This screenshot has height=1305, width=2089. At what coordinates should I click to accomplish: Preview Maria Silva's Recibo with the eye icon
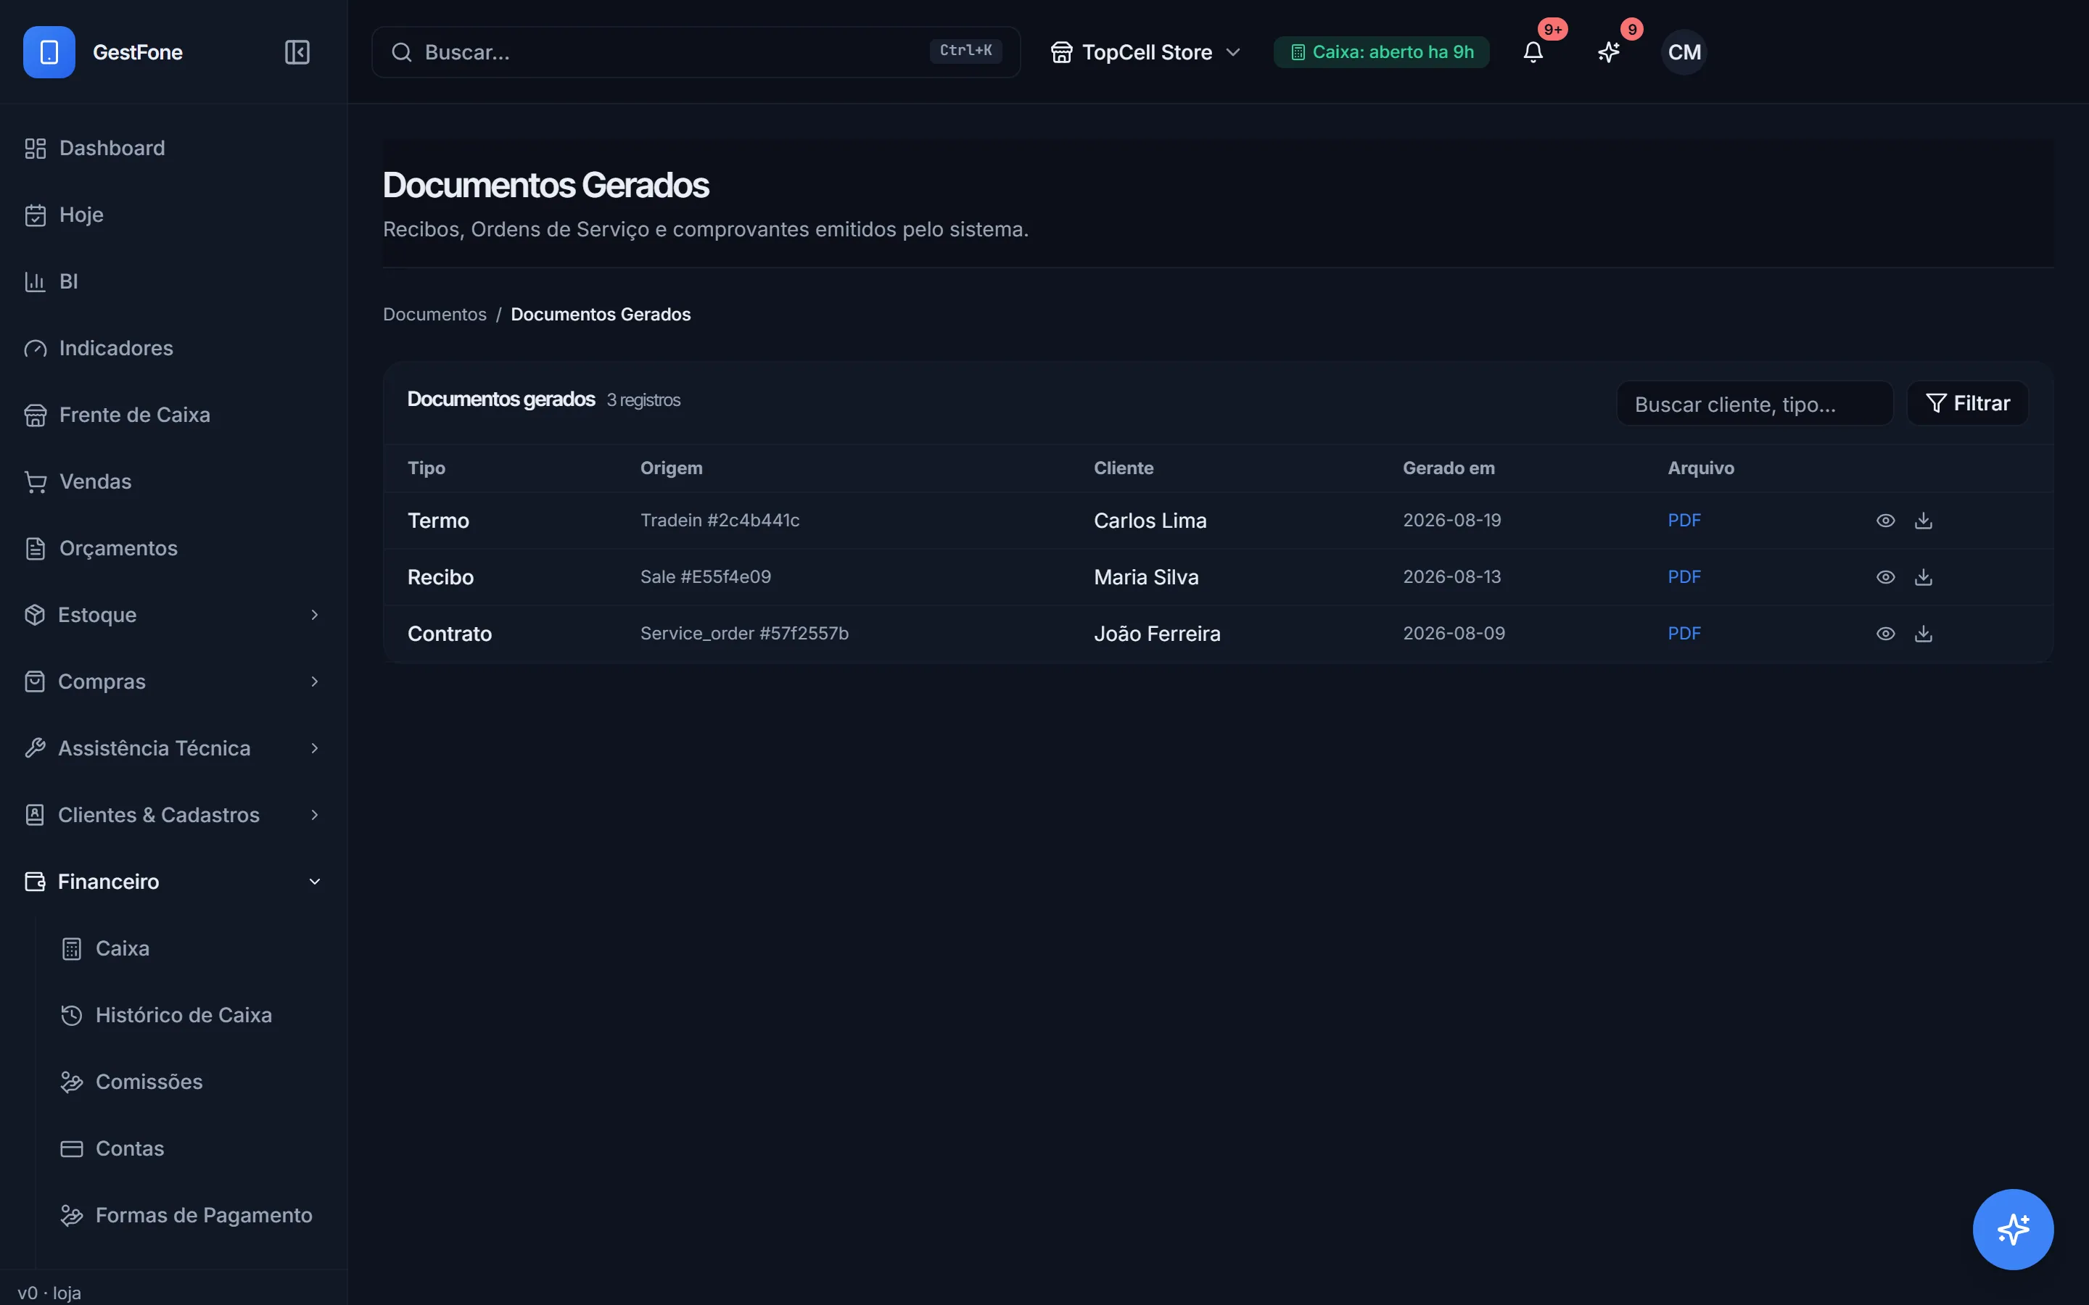coord(1885,576)
